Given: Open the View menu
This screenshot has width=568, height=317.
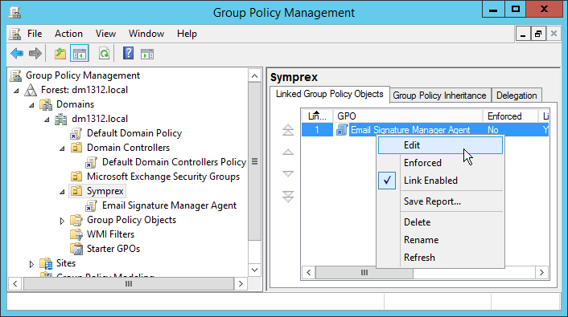Looking at the screenshot, I should click(x=105, y=34).
